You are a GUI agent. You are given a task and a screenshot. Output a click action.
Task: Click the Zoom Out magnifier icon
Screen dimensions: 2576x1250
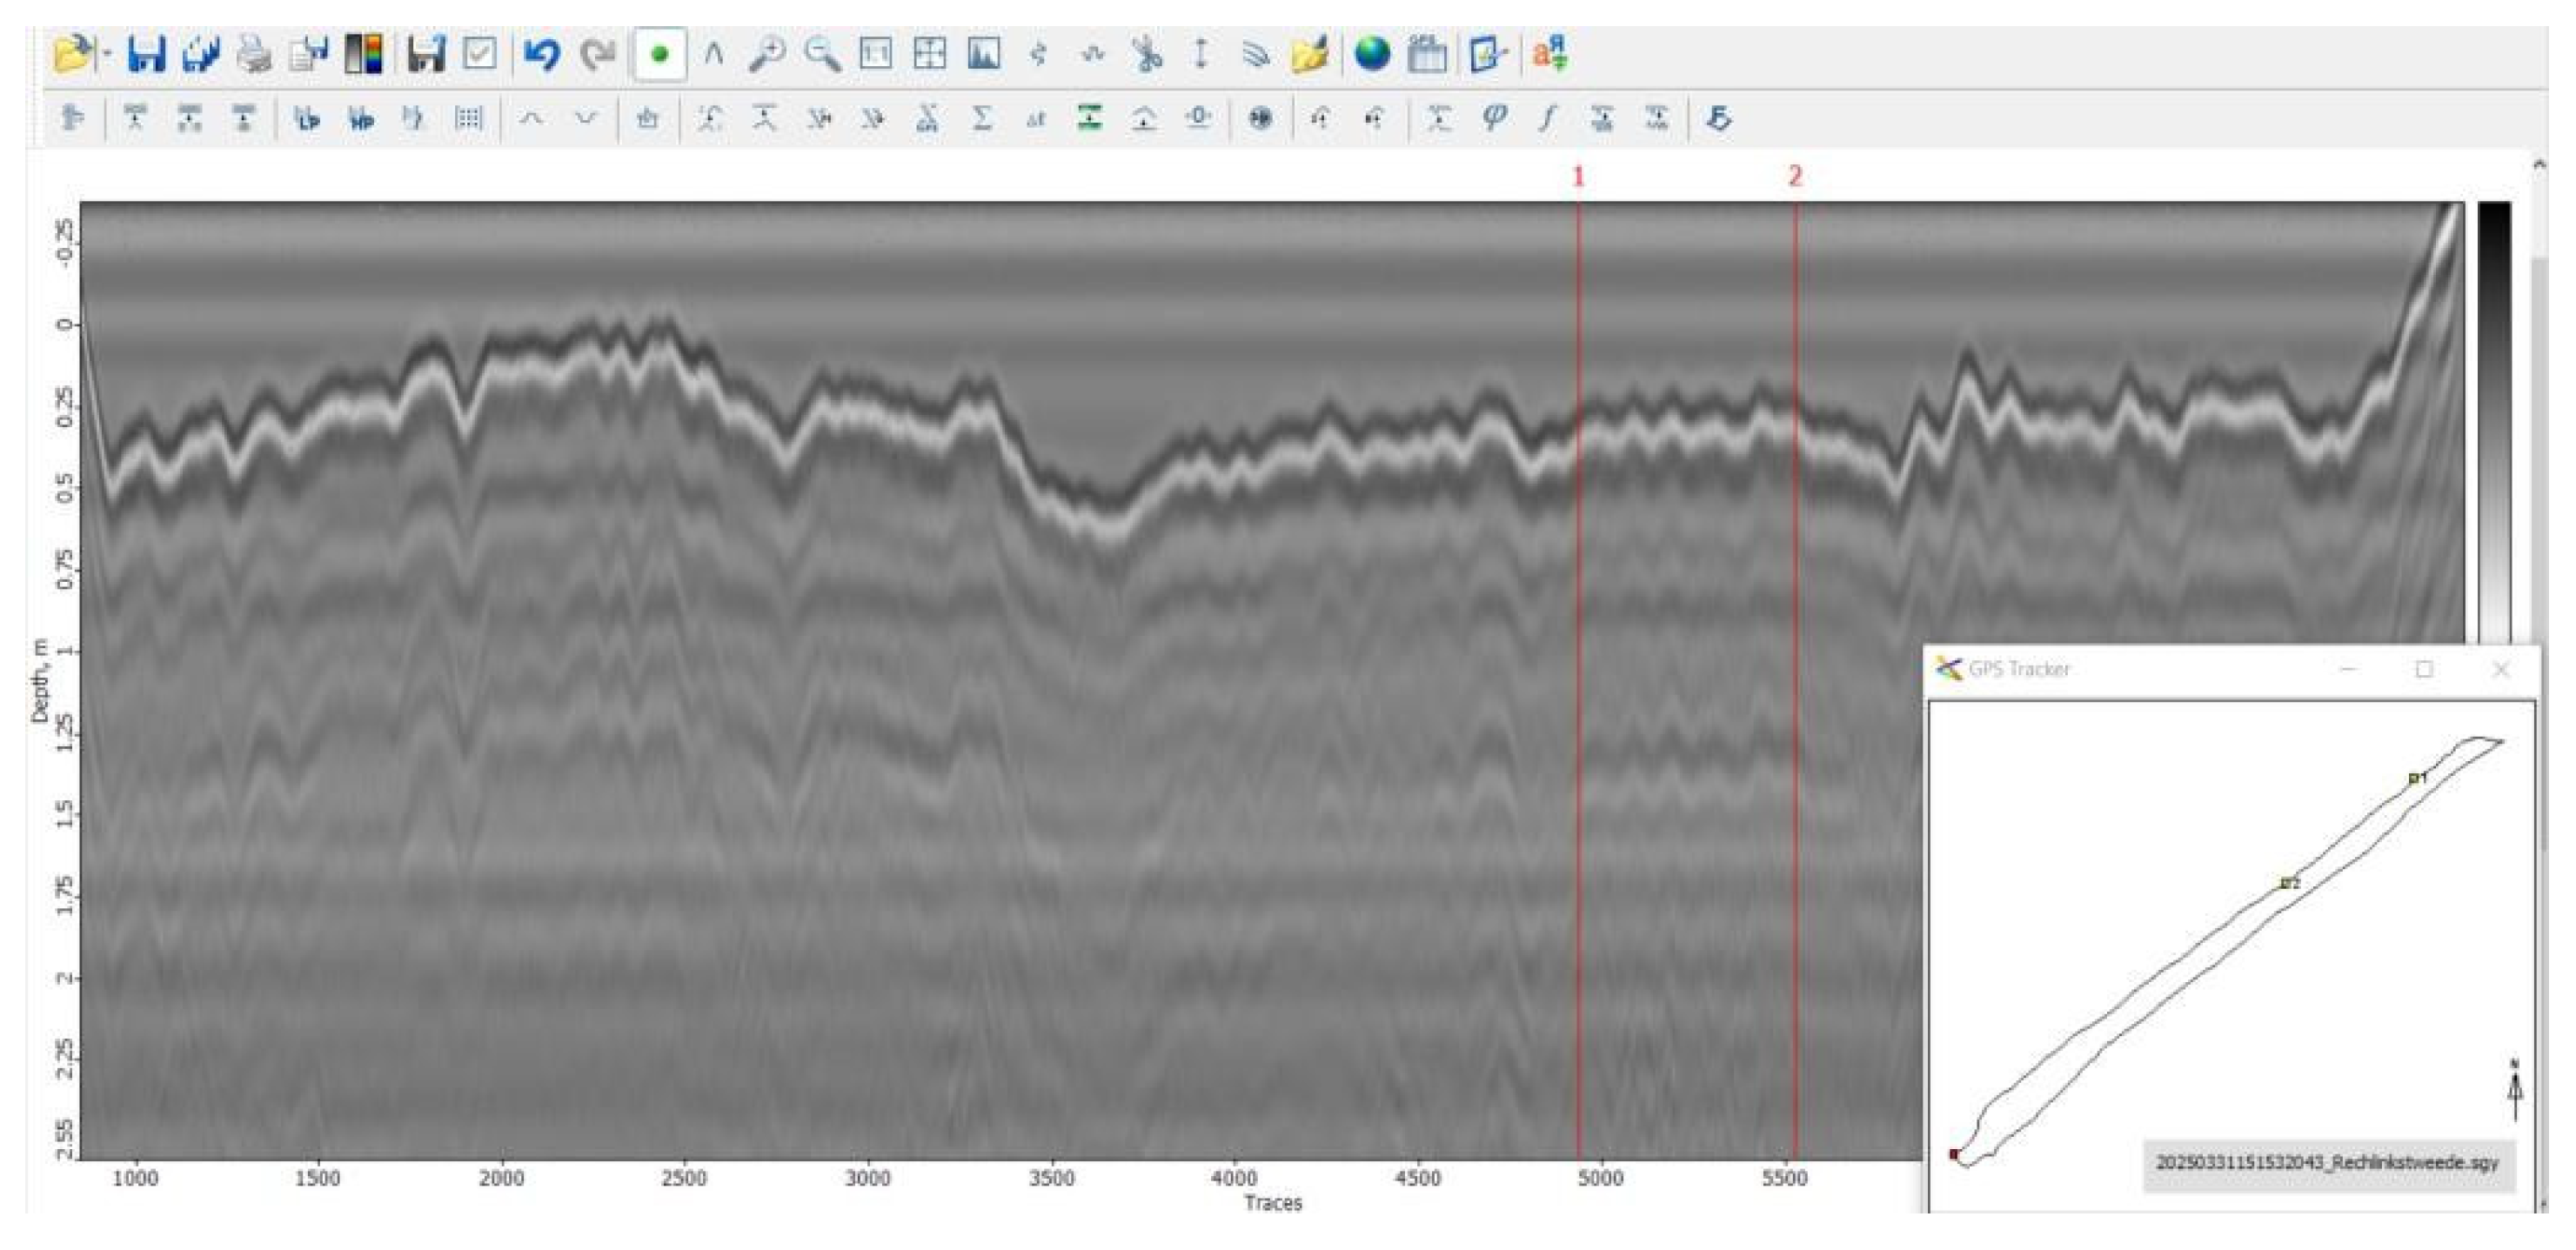(x=822, y=53)
